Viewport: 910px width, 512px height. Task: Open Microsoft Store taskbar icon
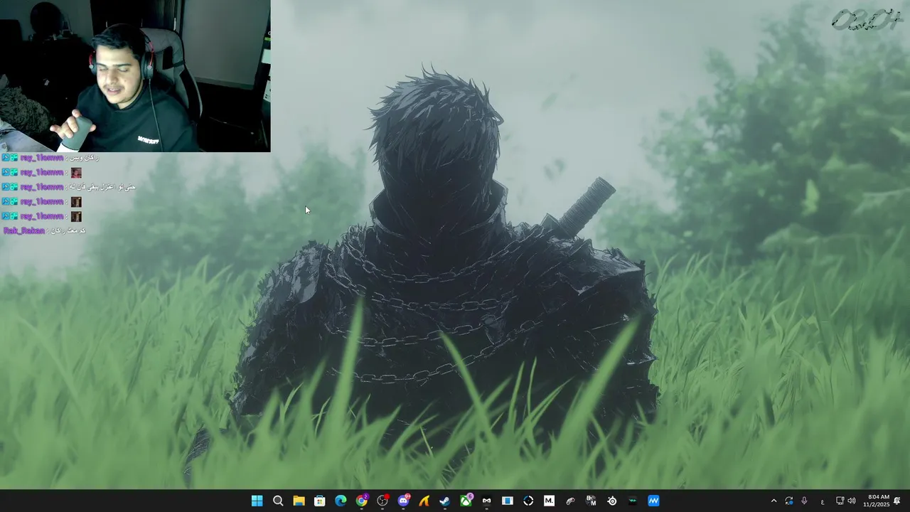[320, 501]
